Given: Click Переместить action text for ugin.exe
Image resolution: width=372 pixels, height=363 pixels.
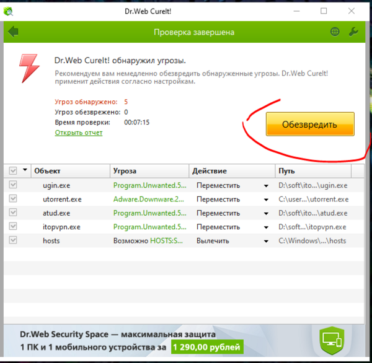Looking at the screenshot, I should click(x=218, y=185).
